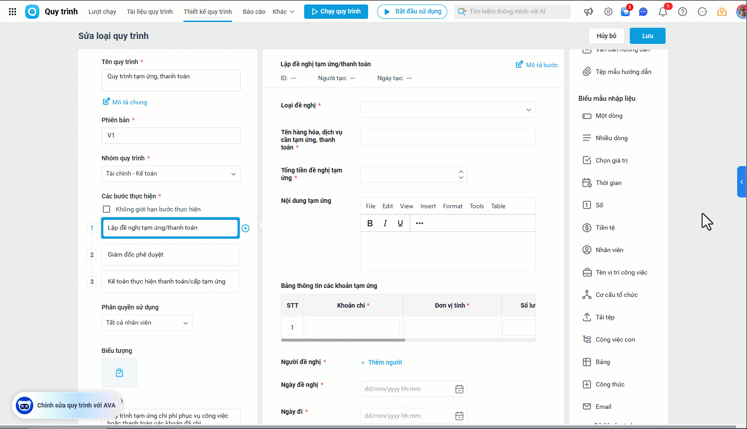
Task: Apply italic formatting in editor
Action: point(385,223)
